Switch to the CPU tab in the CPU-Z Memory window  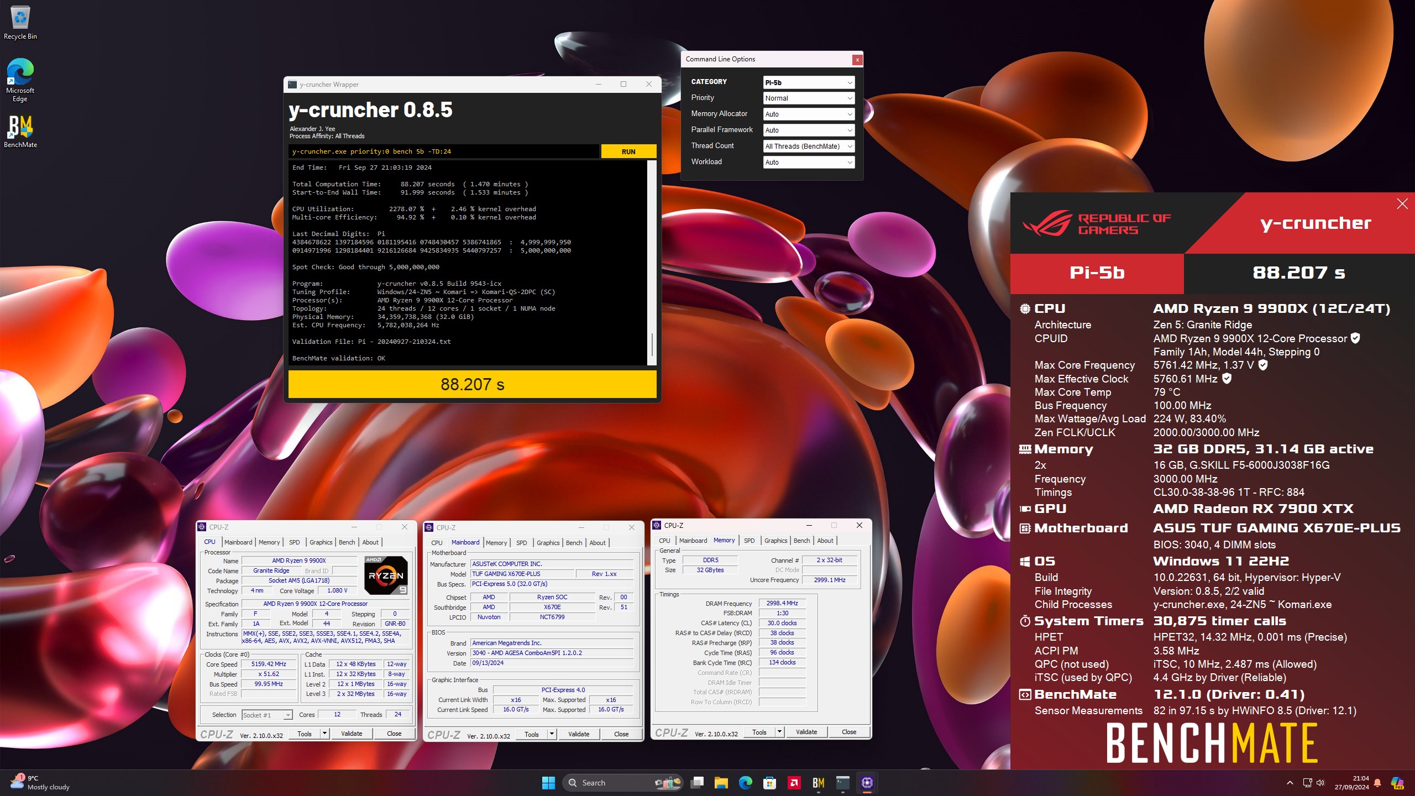(664, 541)
